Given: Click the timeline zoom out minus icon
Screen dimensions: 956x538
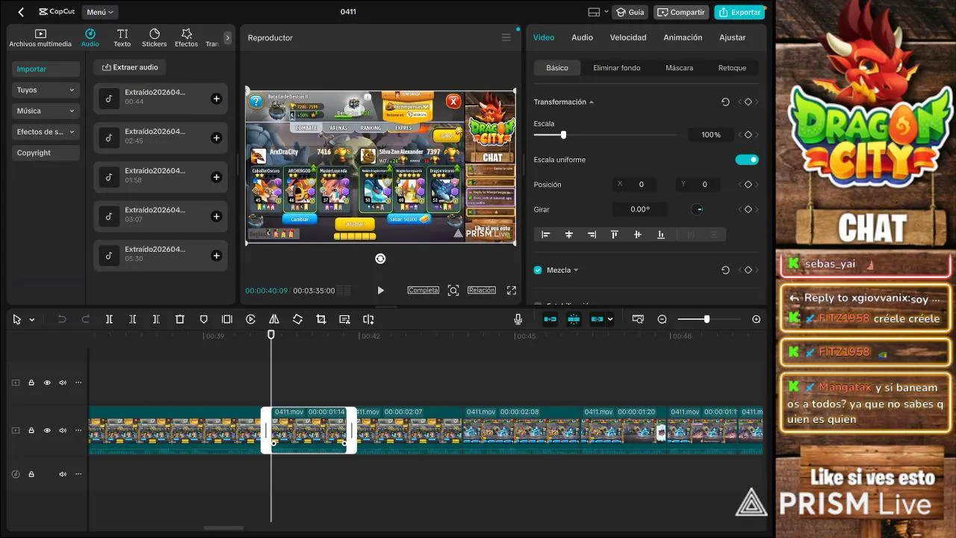Looking at the screenshot, I should click(x=662, y=319).
